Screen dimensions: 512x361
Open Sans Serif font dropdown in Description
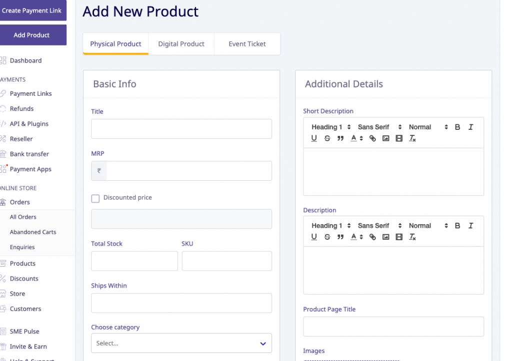(x=380, y=226)
